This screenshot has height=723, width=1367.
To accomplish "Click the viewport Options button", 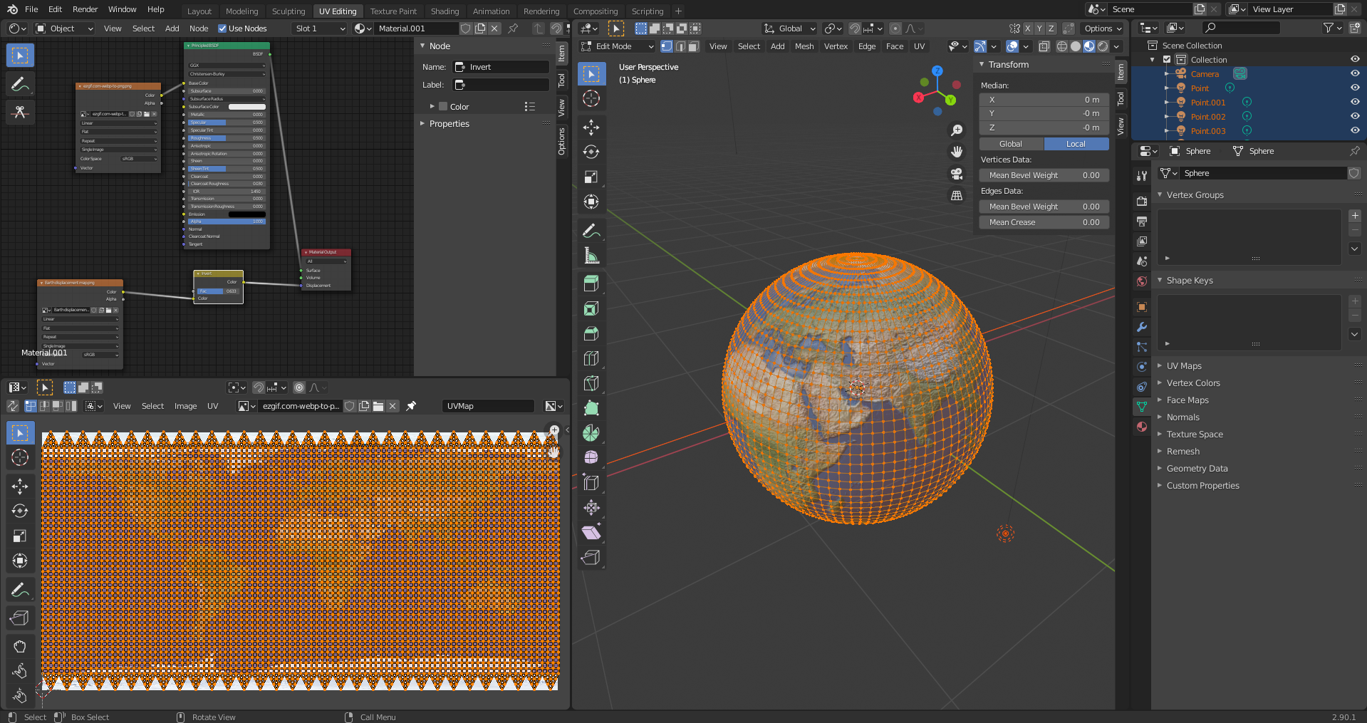I will click(1103, 28).
